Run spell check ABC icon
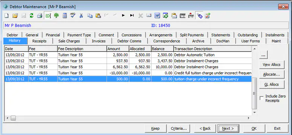 coord(73,15)
